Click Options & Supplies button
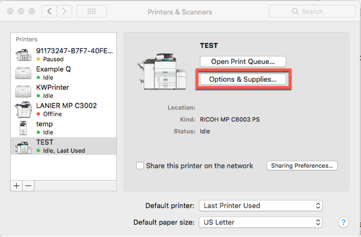The height and width of the screenshot is (237, 361). pyautogui.click(x=243, y=79)
